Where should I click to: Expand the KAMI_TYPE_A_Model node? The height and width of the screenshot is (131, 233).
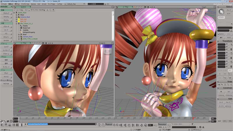[19, 39]
